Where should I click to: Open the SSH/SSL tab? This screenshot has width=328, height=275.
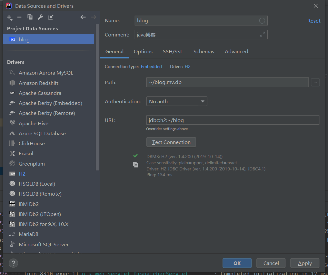(x=173, y=52)
